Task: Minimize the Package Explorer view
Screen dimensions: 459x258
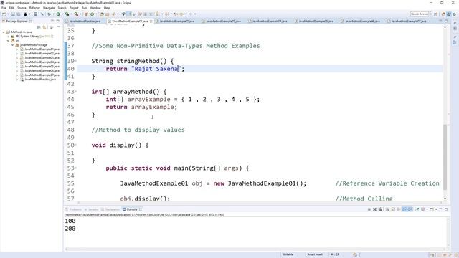Action: (x=52, y=21)
